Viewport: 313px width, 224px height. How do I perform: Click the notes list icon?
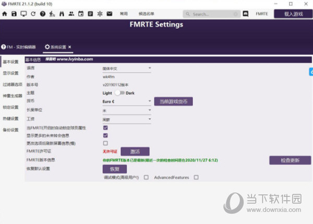(90, 14)
